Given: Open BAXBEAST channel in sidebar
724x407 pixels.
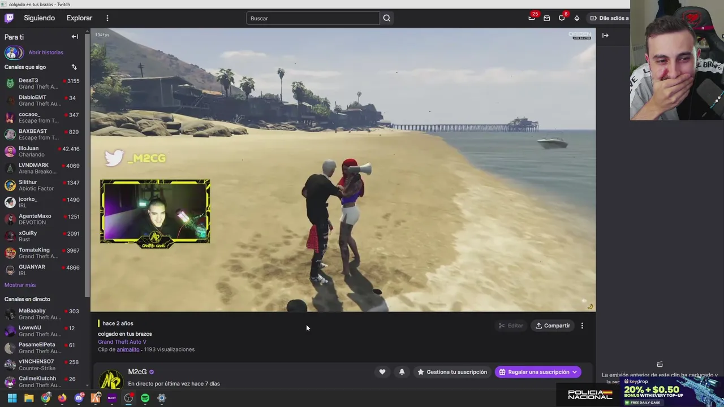Looking at the screenshot, I should [42, 135].
